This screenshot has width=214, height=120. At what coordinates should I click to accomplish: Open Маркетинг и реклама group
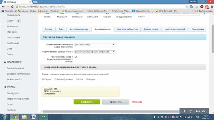18,99
